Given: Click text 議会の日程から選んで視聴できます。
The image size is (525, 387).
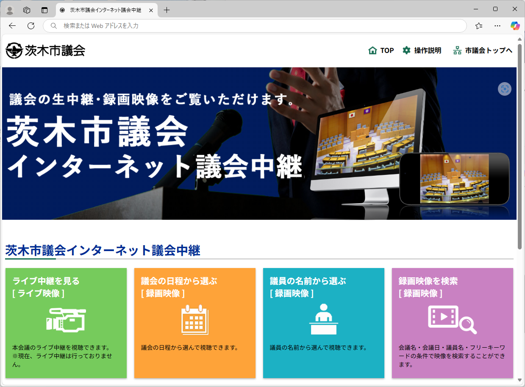Looking at the screenshot, I should [x=190, y=348].
